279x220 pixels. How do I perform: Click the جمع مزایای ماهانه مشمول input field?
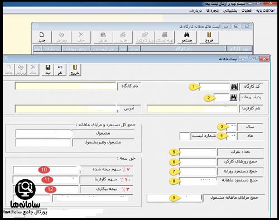174,198
